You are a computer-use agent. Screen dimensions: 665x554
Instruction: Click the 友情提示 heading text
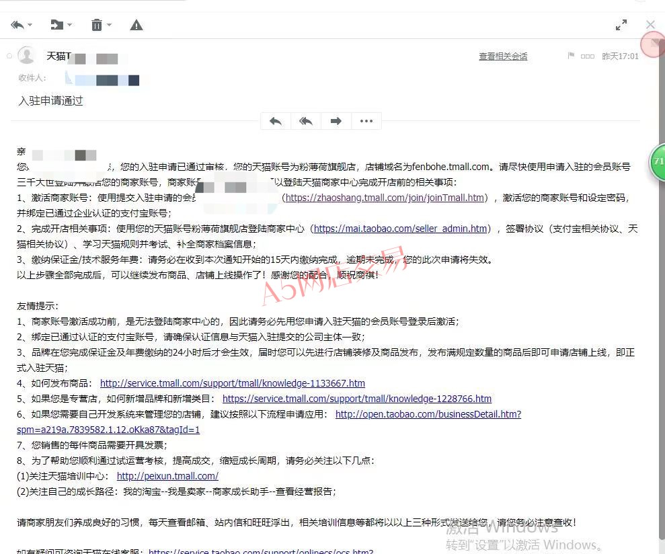coord(38,307)
